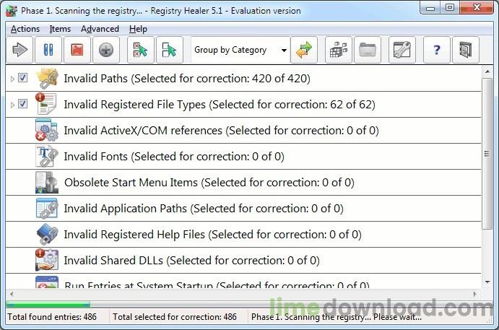Uncheck the Invalid Paths checkbox

coord(22,78)
